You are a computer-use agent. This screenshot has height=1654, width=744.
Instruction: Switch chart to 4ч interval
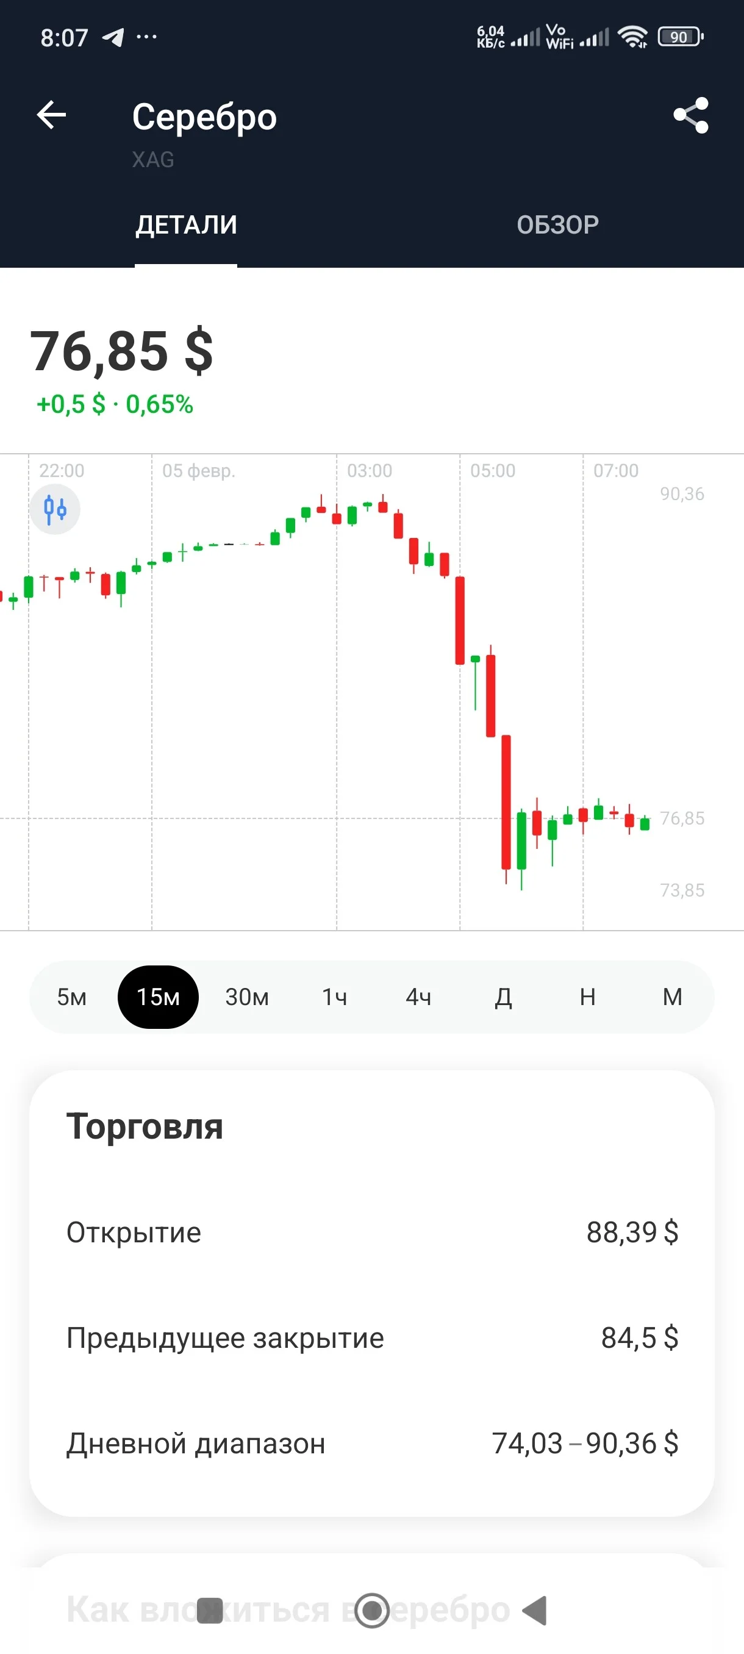click(418, 997)
